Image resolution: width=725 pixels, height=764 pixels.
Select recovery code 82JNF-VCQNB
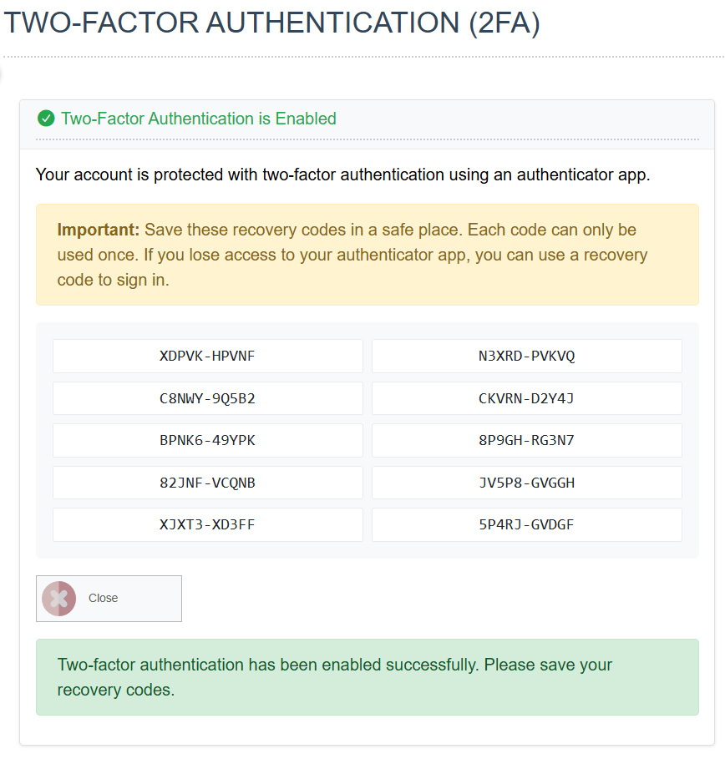208,483
